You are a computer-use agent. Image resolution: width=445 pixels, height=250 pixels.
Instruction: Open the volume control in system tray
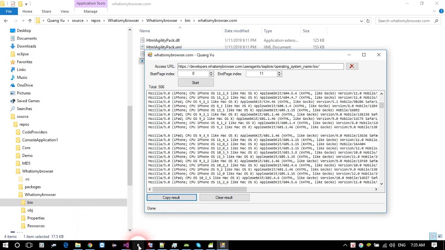pos(392,245)
